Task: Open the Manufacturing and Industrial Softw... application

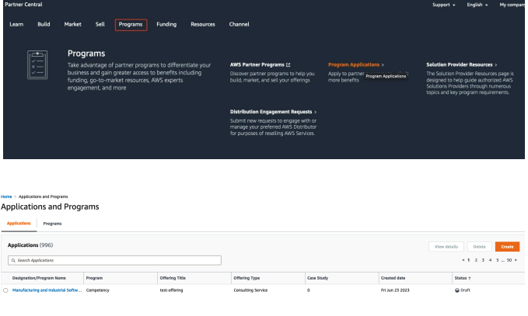Action: point(47,290)
